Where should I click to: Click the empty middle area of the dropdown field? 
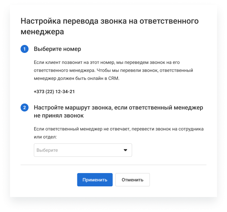(x=90, y=150)
